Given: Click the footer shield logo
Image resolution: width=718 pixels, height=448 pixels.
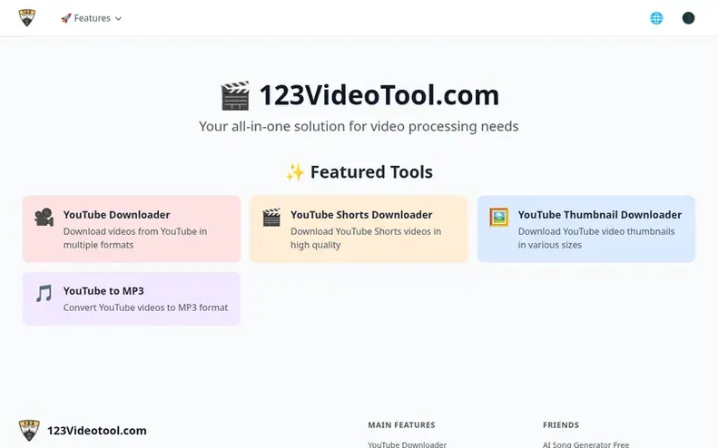Looking at the screenshot, I should 29,430.
